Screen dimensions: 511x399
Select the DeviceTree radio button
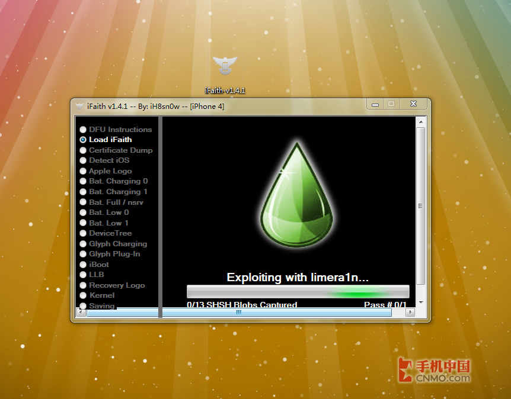[x=83, y=233]
